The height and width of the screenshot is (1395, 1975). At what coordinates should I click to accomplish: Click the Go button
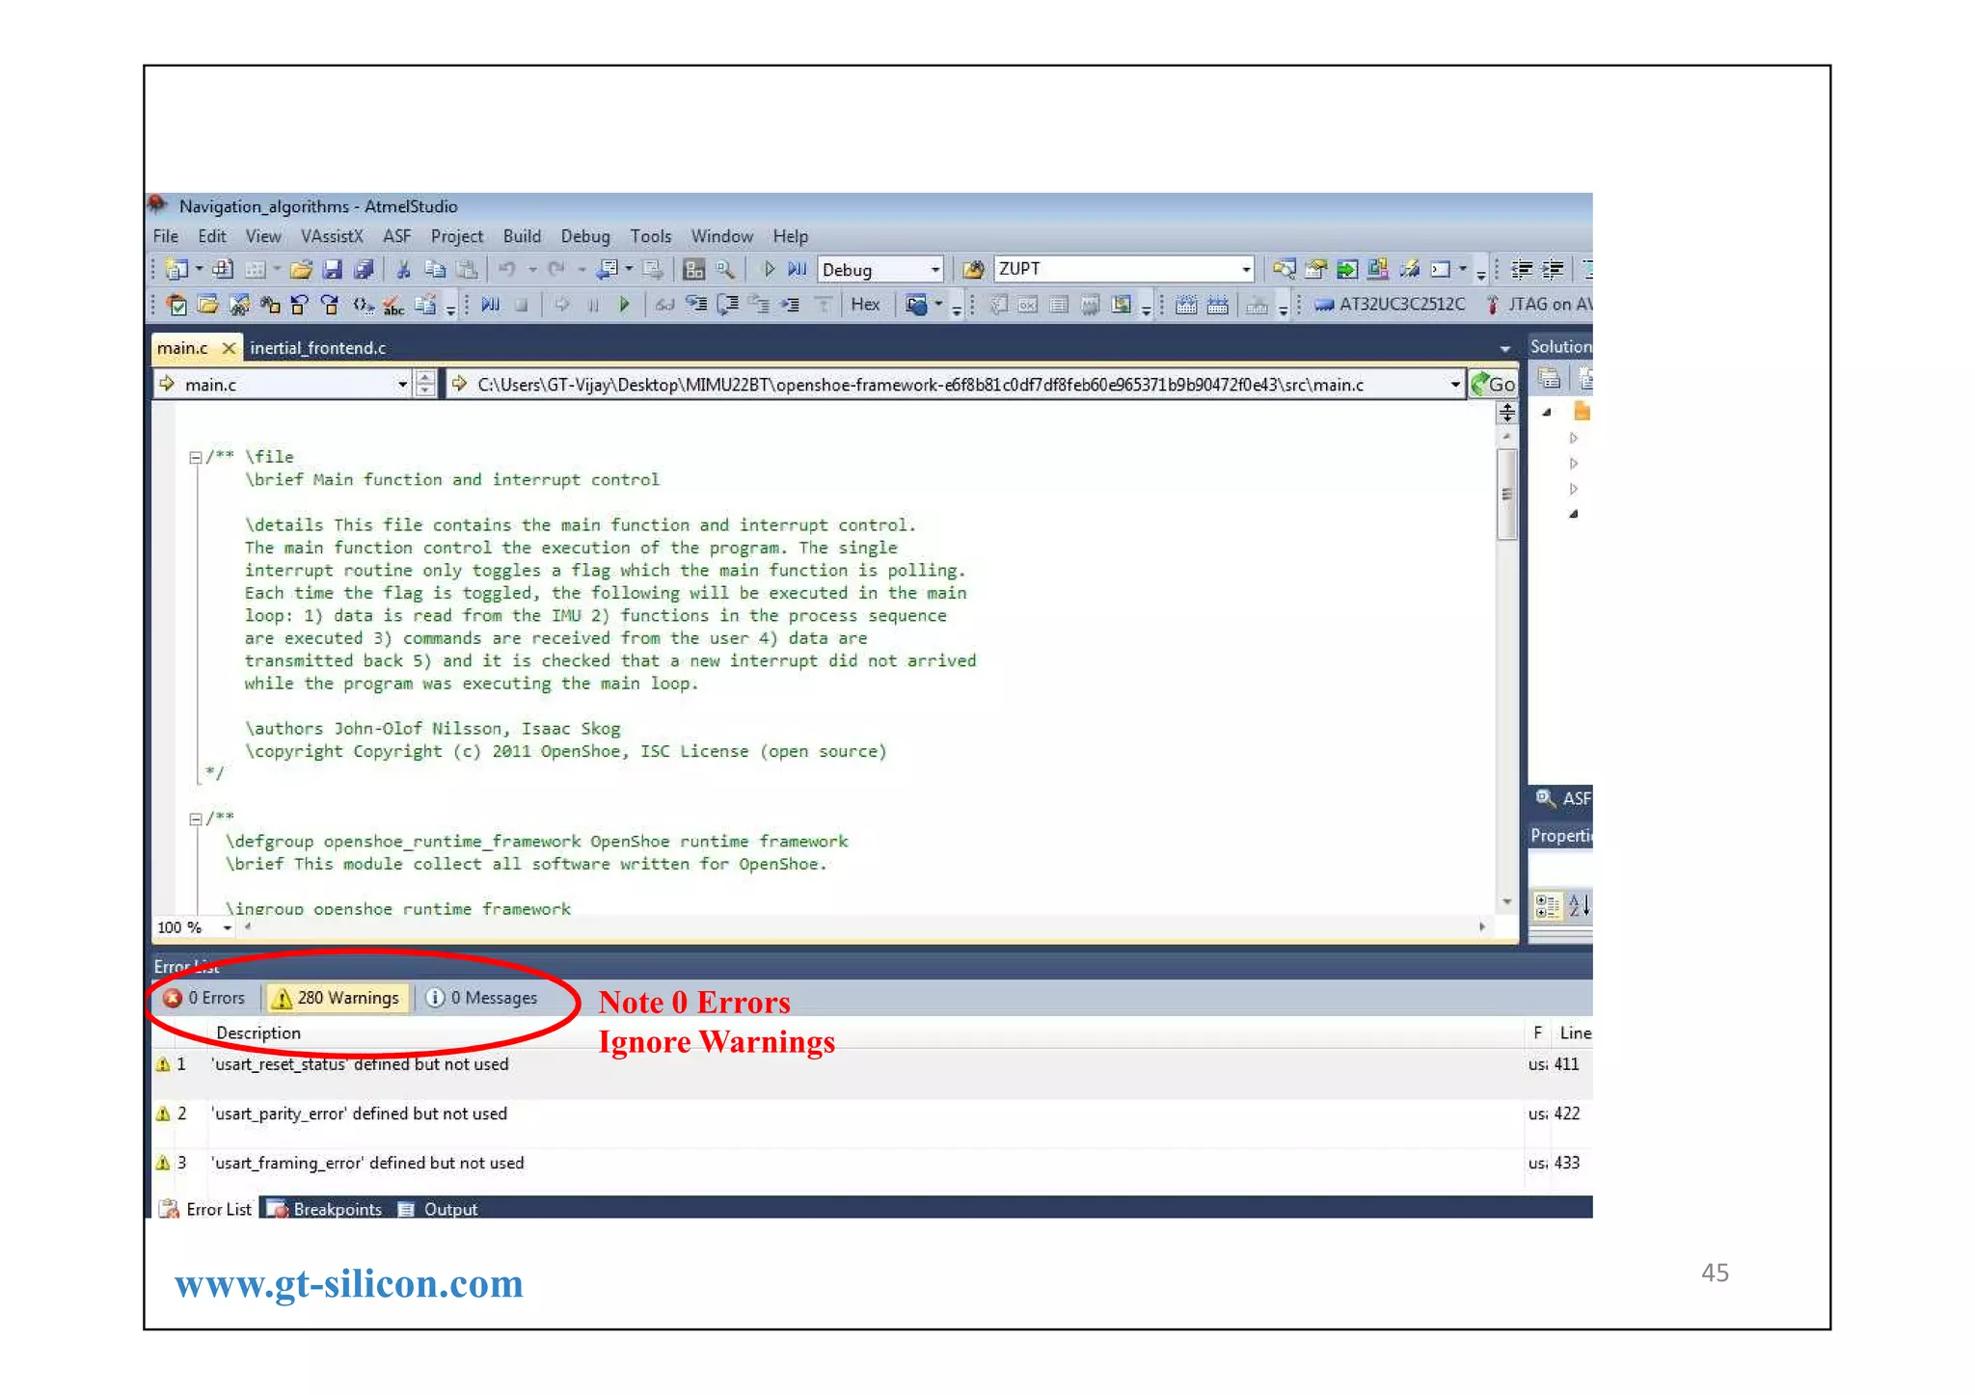click(1493, 384)
